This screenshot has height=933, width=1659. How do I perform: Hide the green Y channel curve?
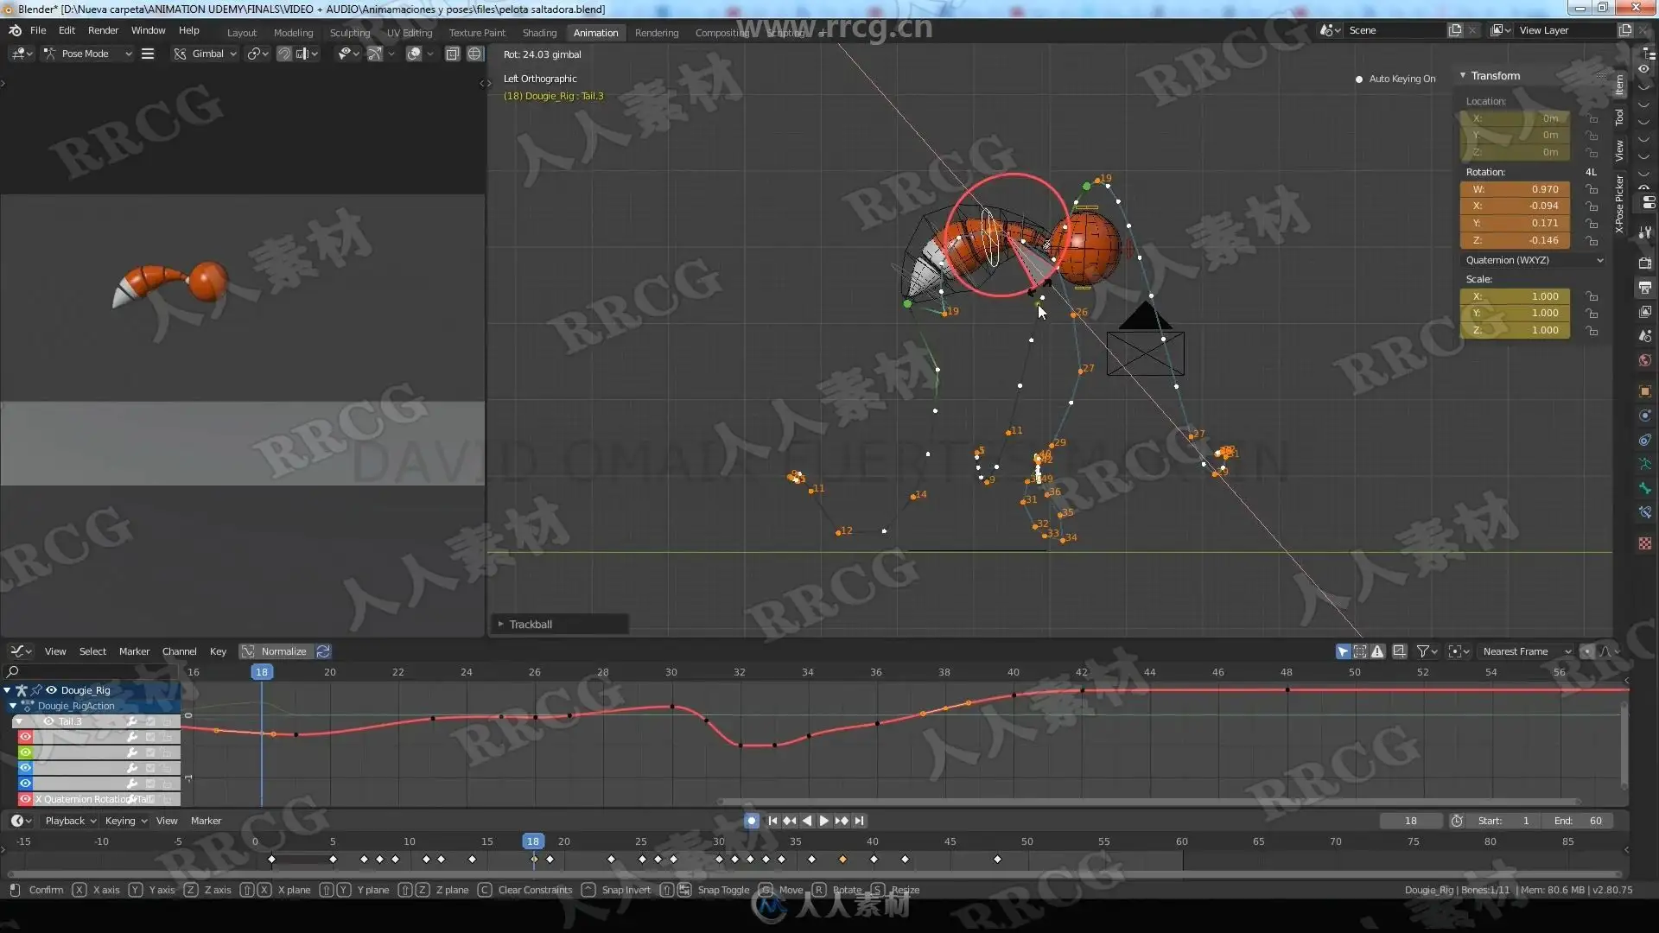click(25, 752)
